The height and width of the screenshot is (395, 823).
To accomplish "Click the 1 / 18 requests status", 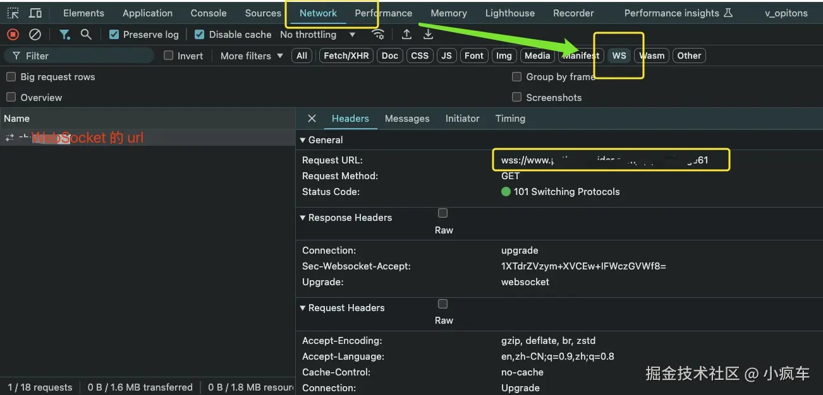I will click(x=40, y=387).
